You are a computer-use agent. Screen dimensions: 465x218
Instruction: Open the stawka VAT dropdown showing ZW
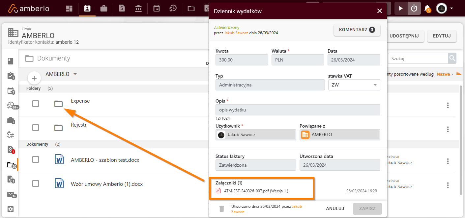pyautogui.click(x=354, y=85)
